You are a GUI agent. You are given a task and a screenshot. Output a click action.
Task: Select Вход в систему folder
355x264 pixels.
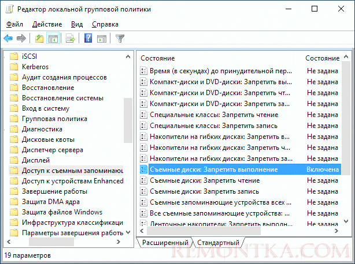coord(46,108)
